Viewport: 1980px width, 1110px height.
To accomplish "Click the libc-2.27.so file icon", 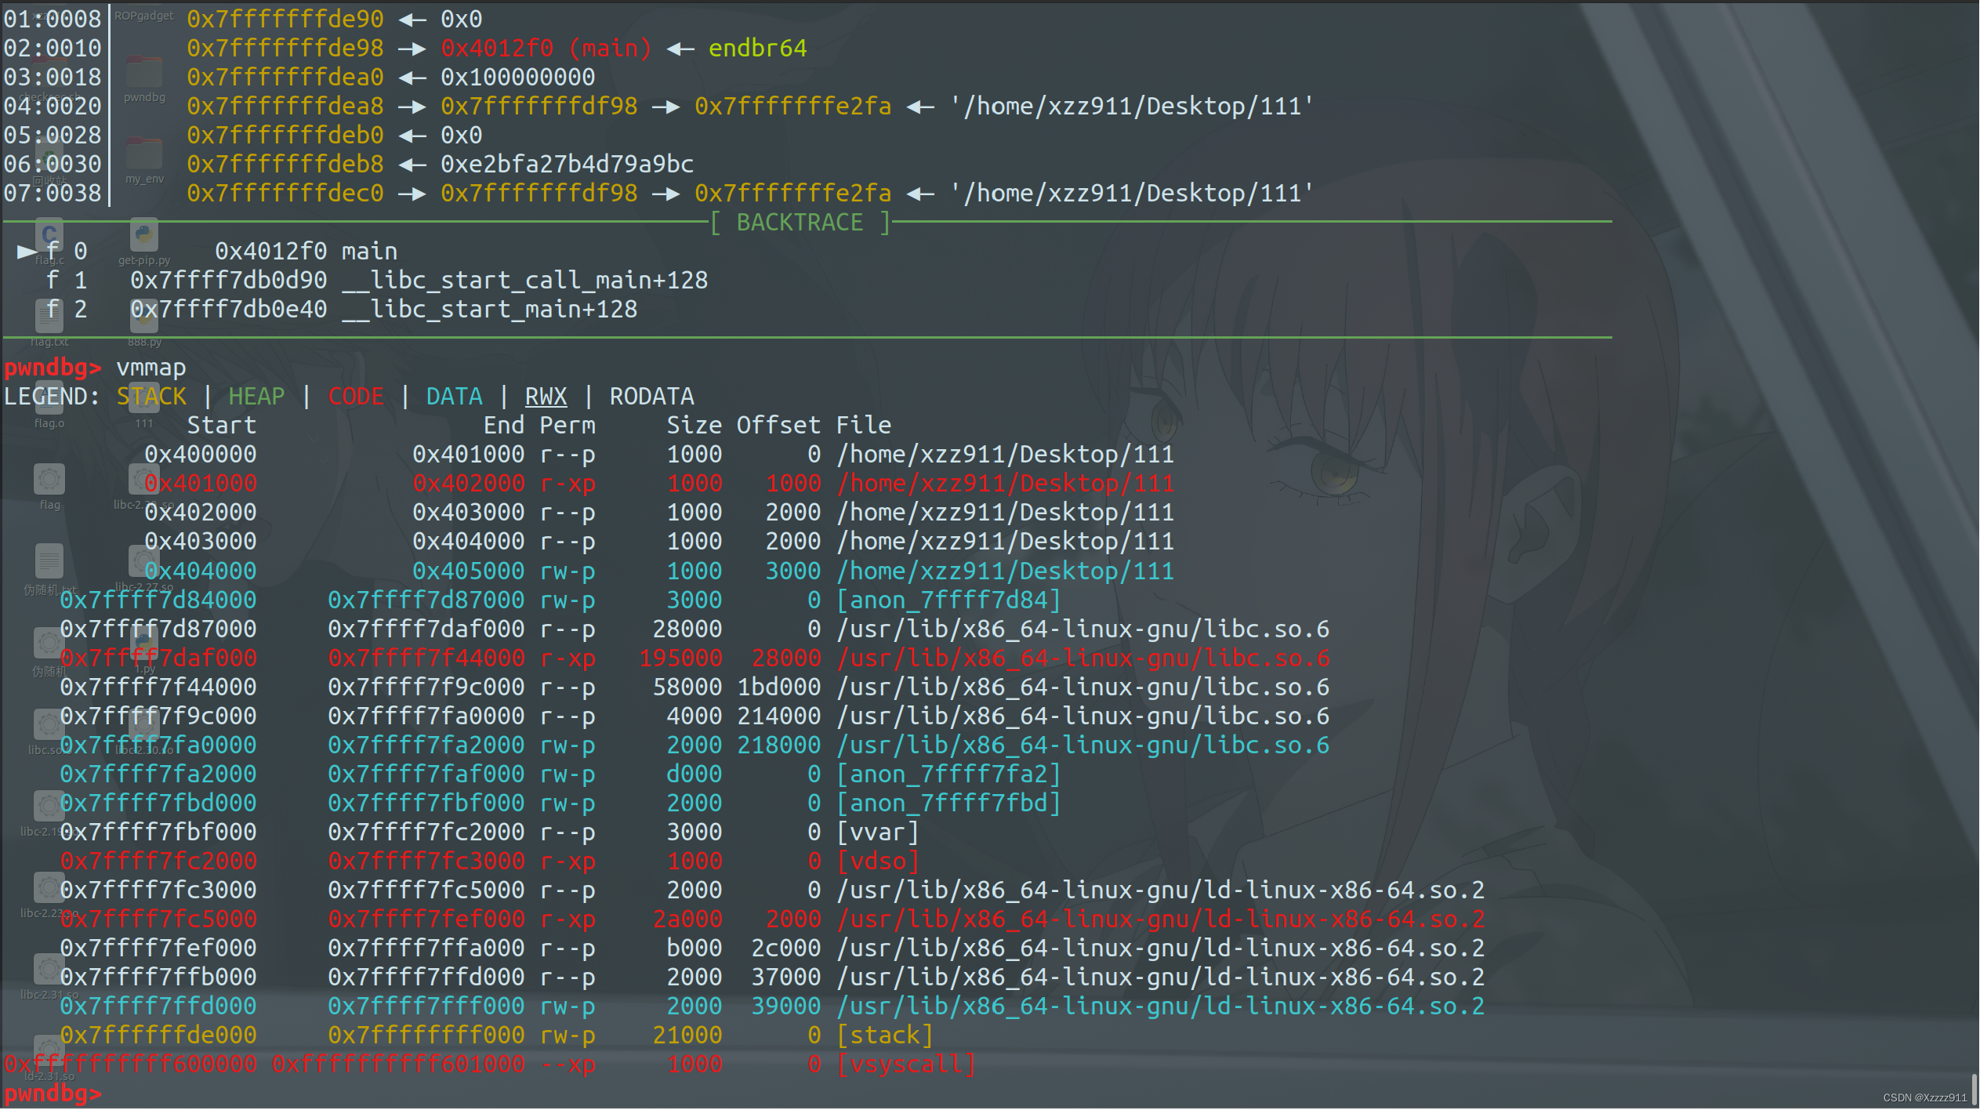I will click(144, 561).
